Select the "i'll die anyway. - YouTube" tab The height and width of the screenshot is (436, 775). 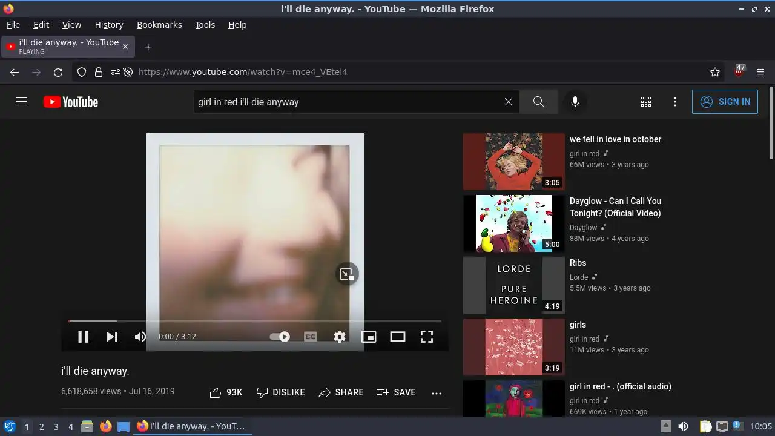click(68, 47)
